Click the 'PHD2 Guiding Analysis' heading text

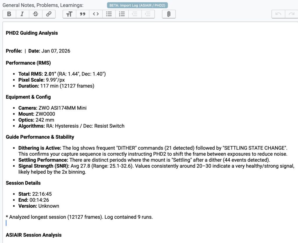pyautogui.click(x=32, y=33)
